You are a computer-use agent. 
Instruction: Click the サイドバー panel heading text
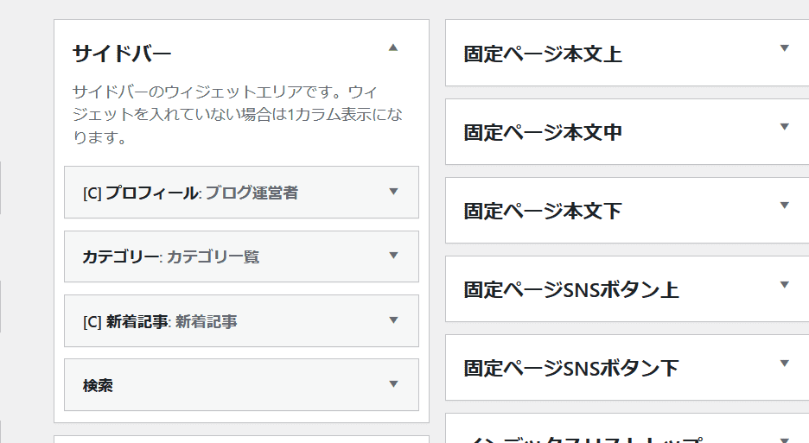click(122, 54)
